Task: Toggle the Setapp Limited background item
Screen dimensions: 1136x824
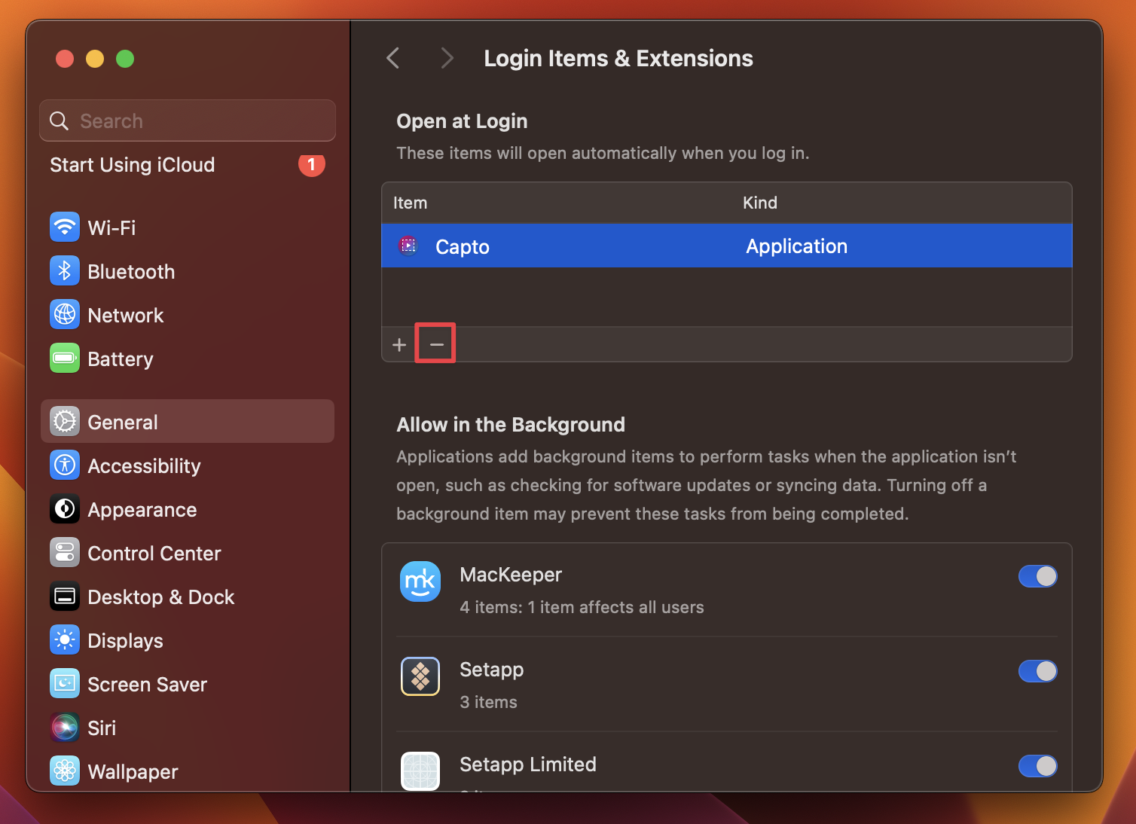Action: [x=1037, y=766]
